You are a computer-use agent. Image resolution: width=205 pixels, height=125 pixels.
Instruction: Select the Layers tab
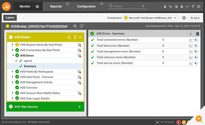point(10,18)
